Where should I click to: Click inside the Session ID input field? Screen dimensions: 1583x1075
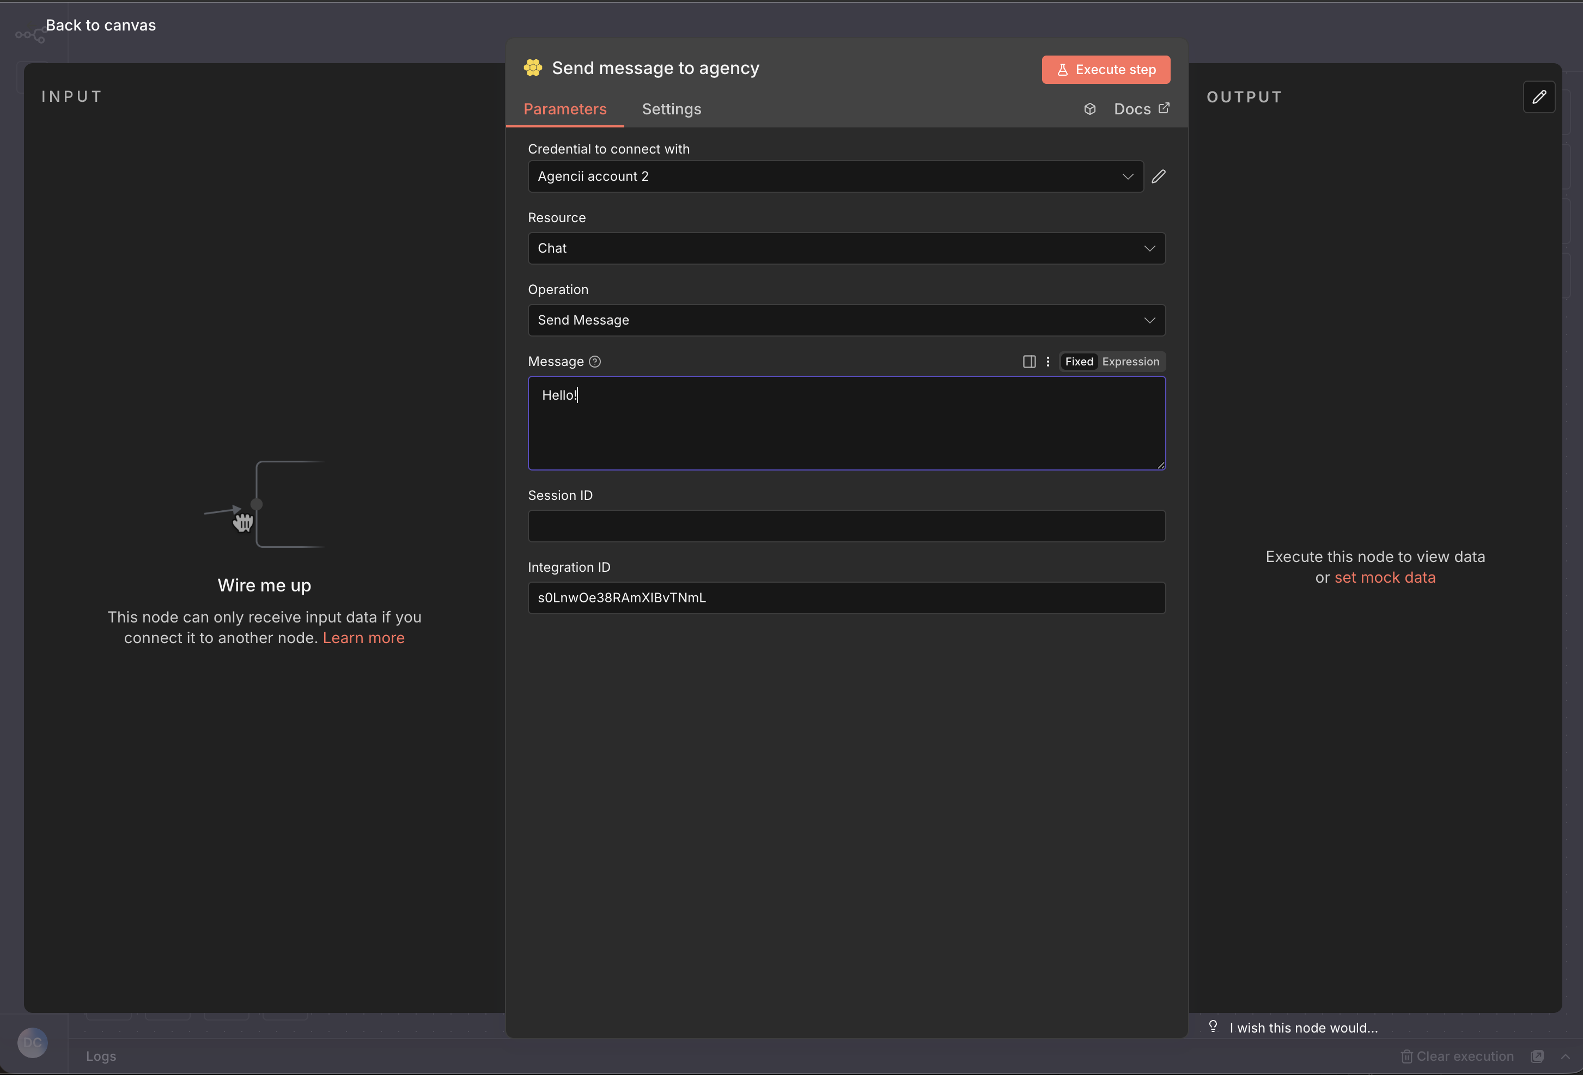click(846, 525)
